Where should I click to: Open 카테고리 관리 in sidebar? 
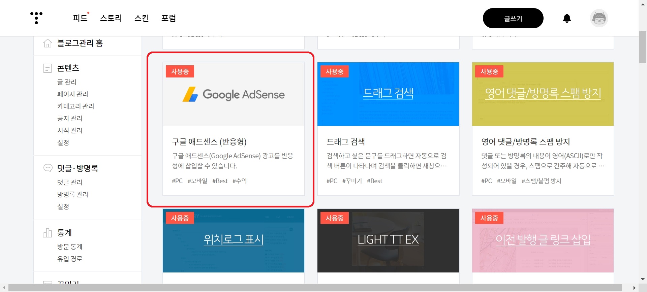click(75, 106)
